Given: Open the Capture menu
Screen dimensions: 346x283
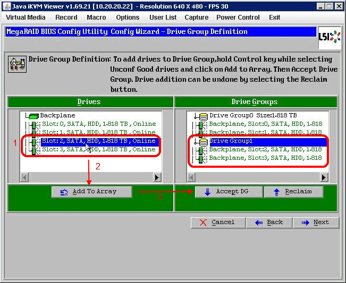Looking at the screenshot, I should 197,18.
